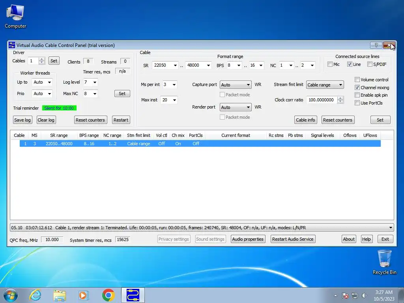Show hidden tray icons arrow
The width and height of the screenshot is (404, 303).
pyautogui.click(x=335, y=296)
